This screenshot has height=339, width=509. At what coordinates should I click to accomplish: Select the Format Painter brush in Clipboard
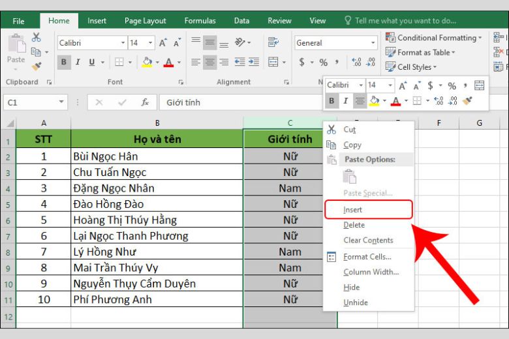37,66
